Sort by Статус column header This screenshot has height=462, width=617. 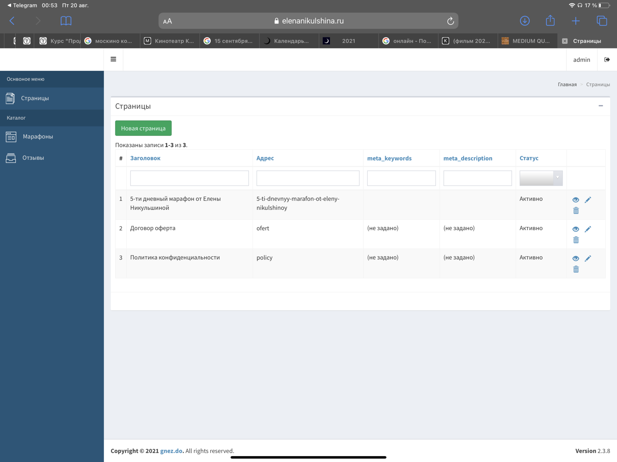click(x=529, y=158)
